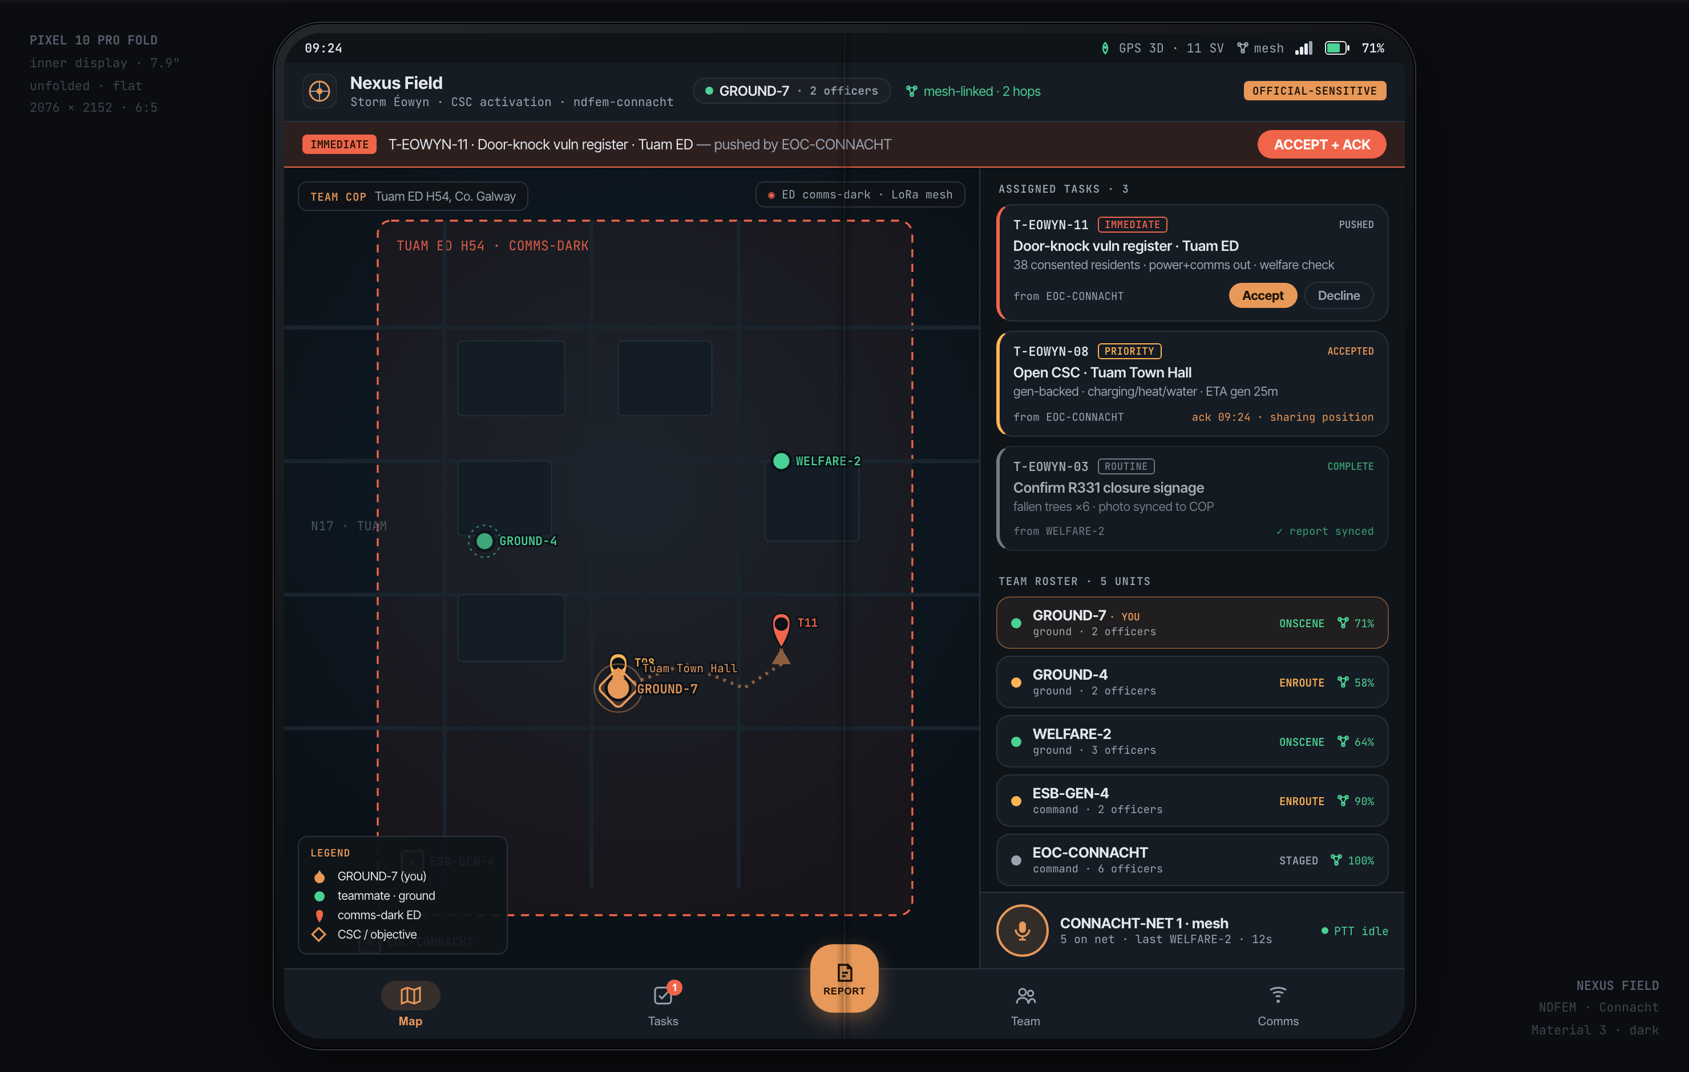Tap the ROUTINE tag on T-EOWYN-03

[1126, 466]
